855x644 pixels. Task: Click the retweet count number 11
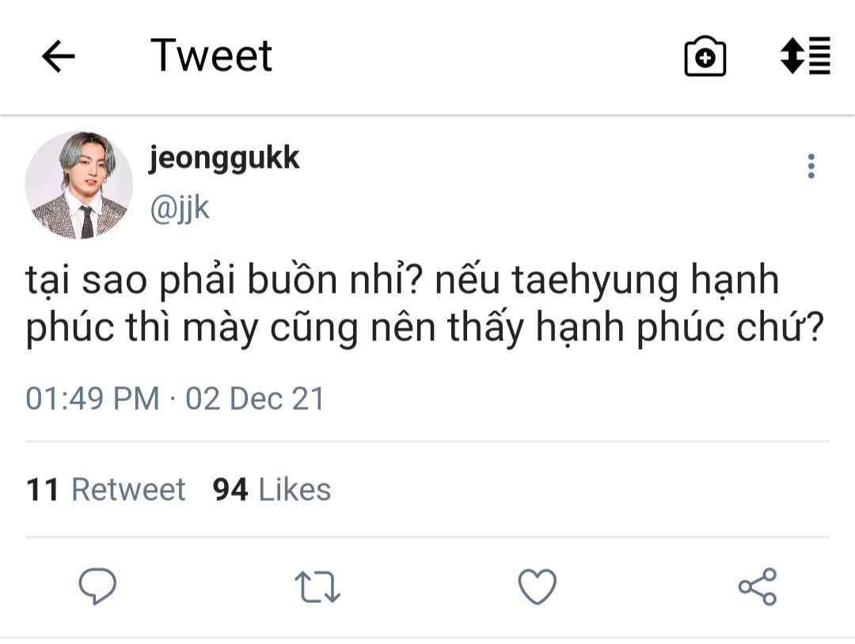coord(42,489)
